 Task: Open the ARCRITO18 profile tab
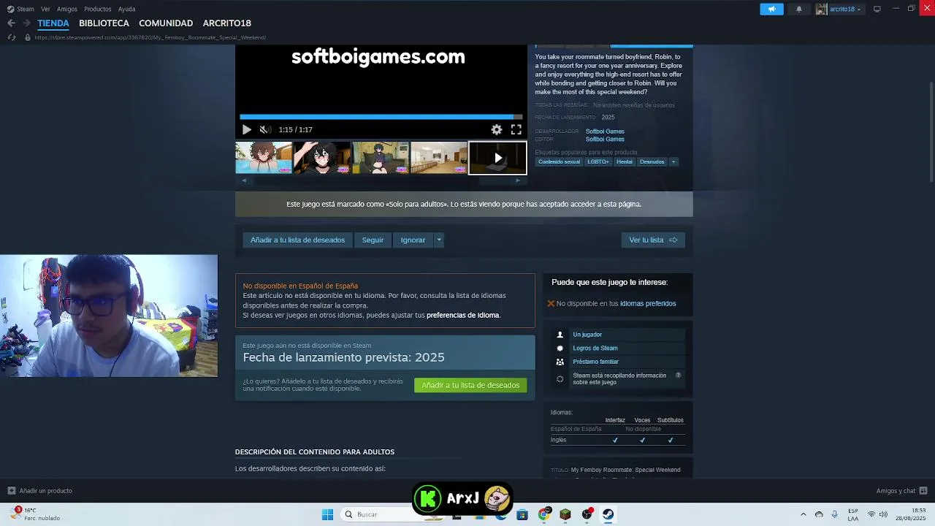pyautogui.click(x=227, y=23)
